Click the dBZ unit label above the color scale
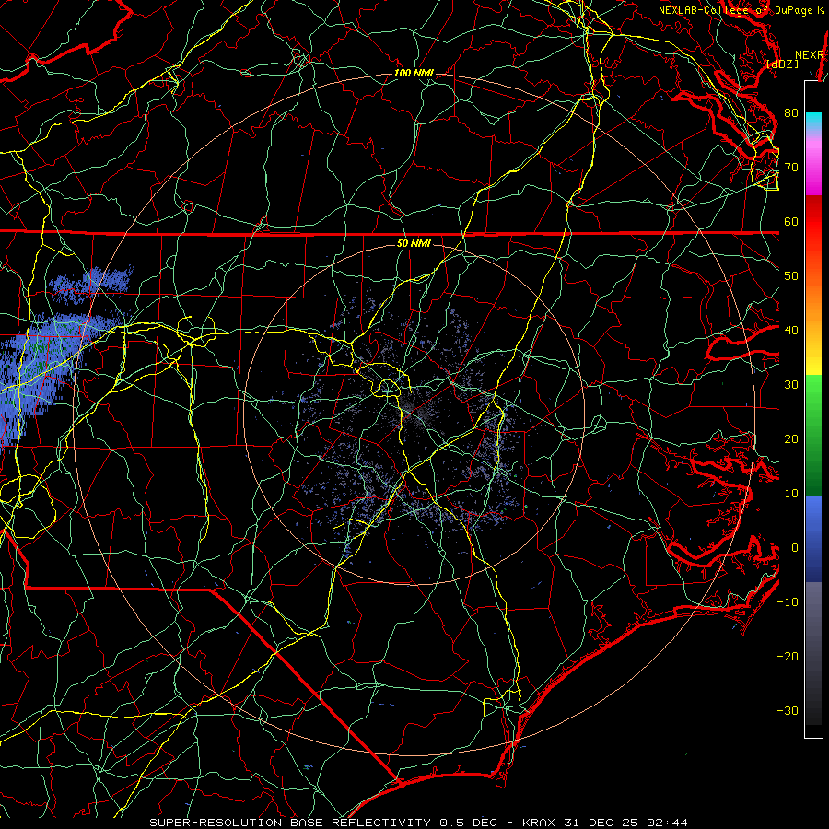Image resolution: width=829 pixels, height=829 pixels. [783, 64]
